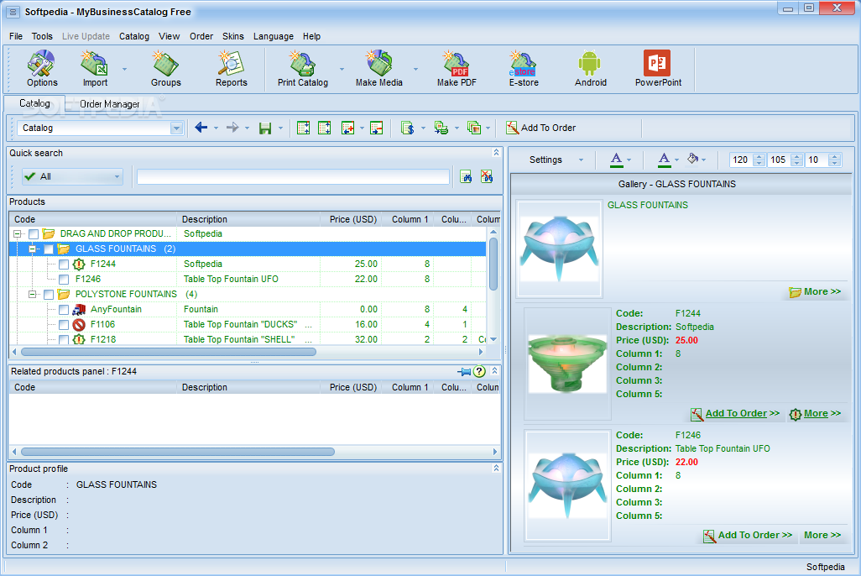Tick the AnyFountain row checkbox
The height and width of the screenshot is (576, 861).
pyautogui.click(x=64, y=310)
